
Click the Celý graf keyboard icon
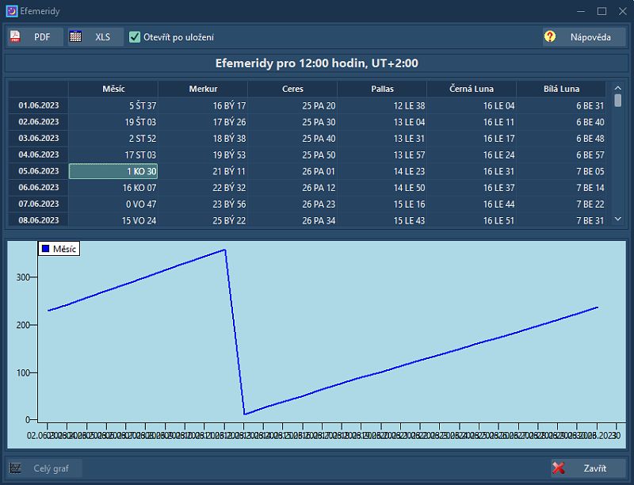[16, 468]
